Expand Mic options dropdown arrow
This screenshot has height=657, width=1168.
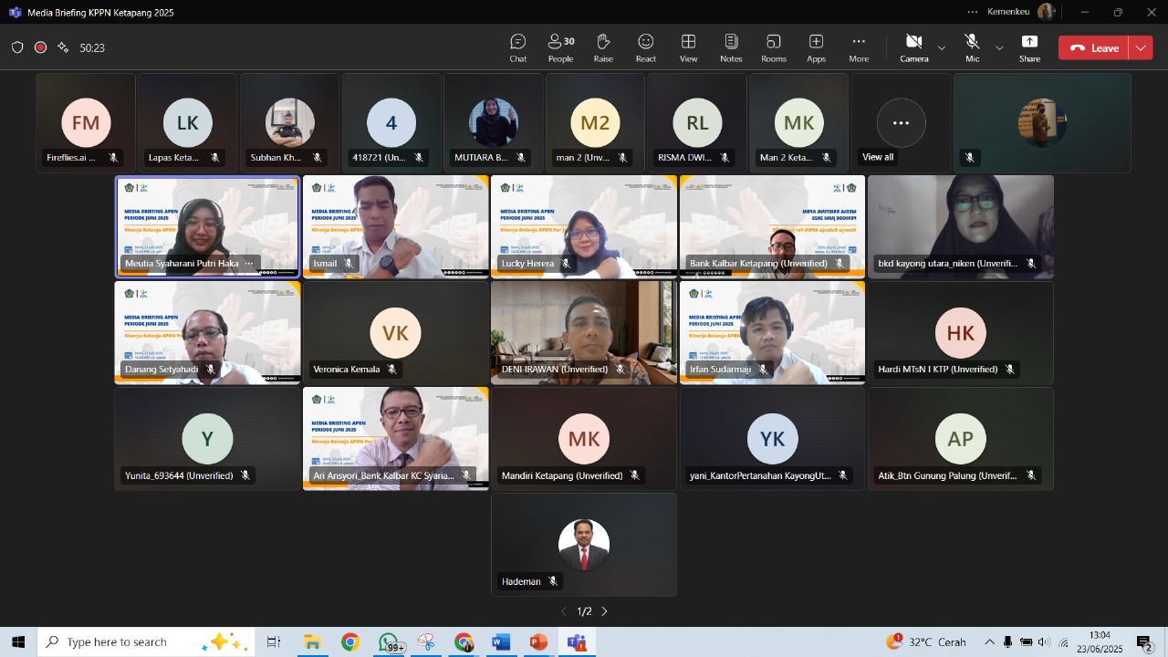coord(999,47)
